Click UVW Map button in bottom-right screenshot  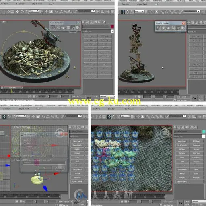tap(196, 153)
